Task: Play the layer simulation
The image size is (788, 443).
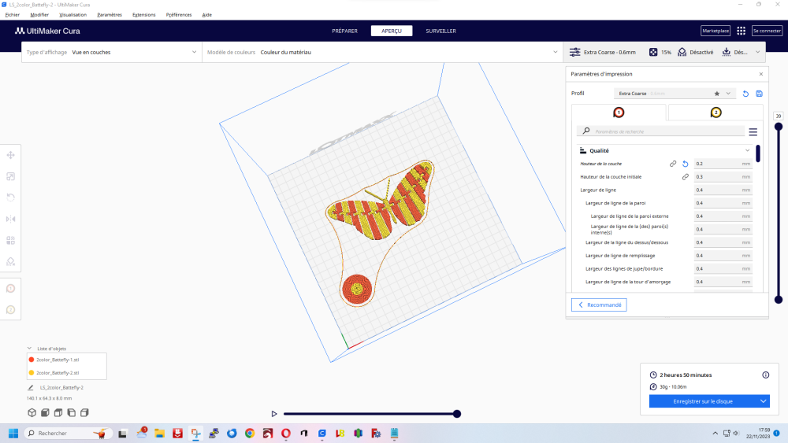Action: (x=274, y=414)
